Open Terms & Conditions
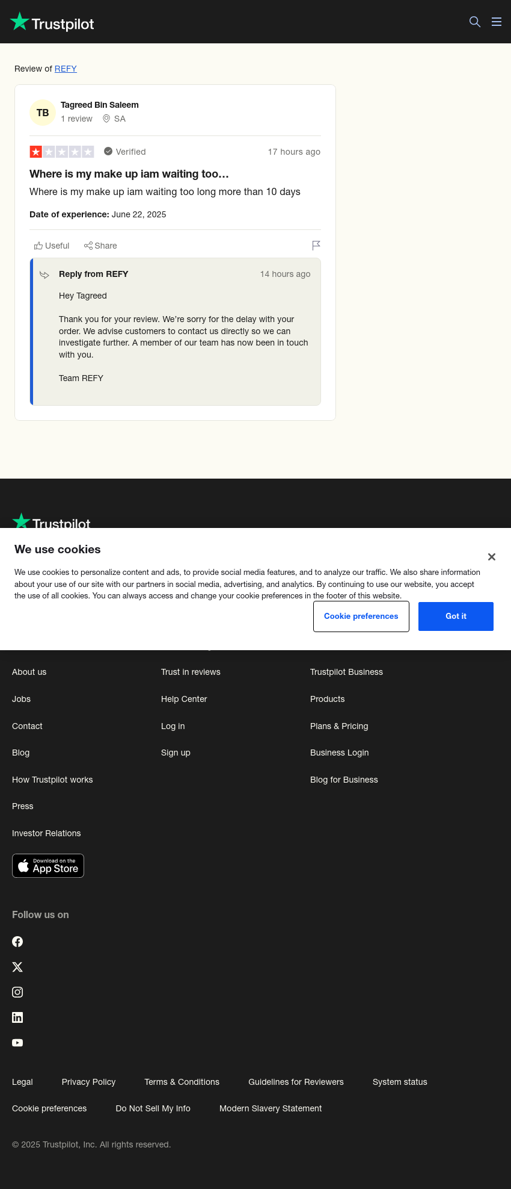This screenshot has height=1189, width=511. 182,1082
